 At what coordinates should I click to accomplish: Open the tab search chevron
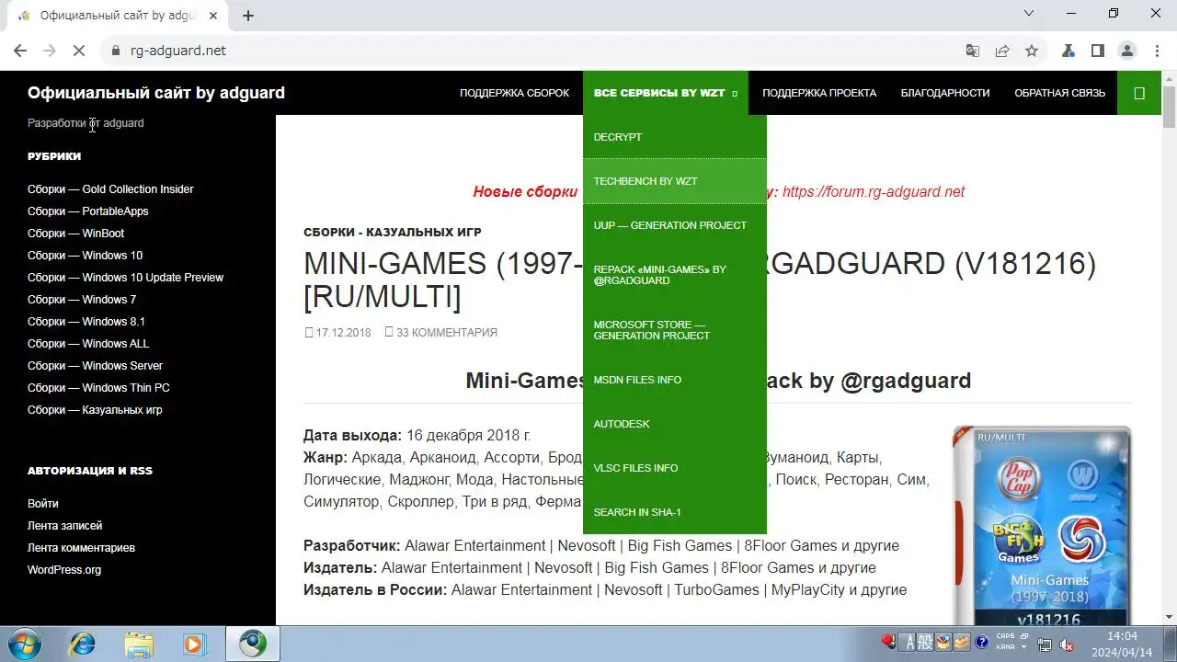[x=1029, y=13]
